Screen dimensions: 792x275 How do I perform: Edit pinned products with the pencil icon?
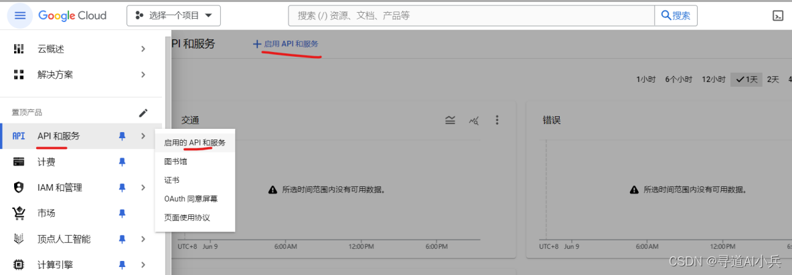(143, 113)
